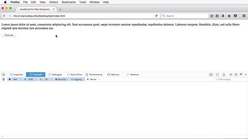Close the JavaScript for Web Designers tab
The width and height of the screenshot is (248, 139).
tap(54, 9)
